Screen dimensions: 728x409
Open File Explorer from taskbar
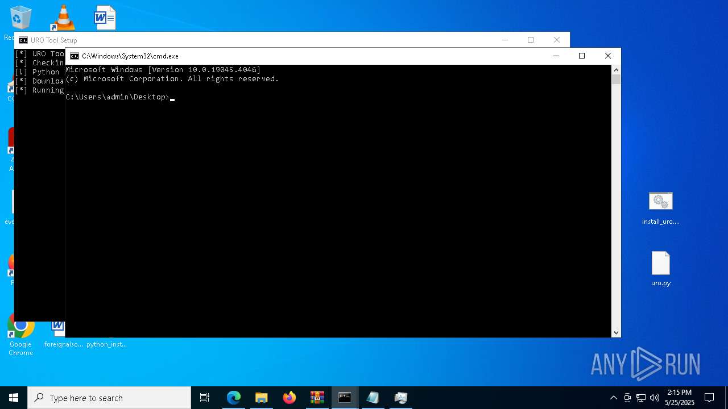click(262, 398)
